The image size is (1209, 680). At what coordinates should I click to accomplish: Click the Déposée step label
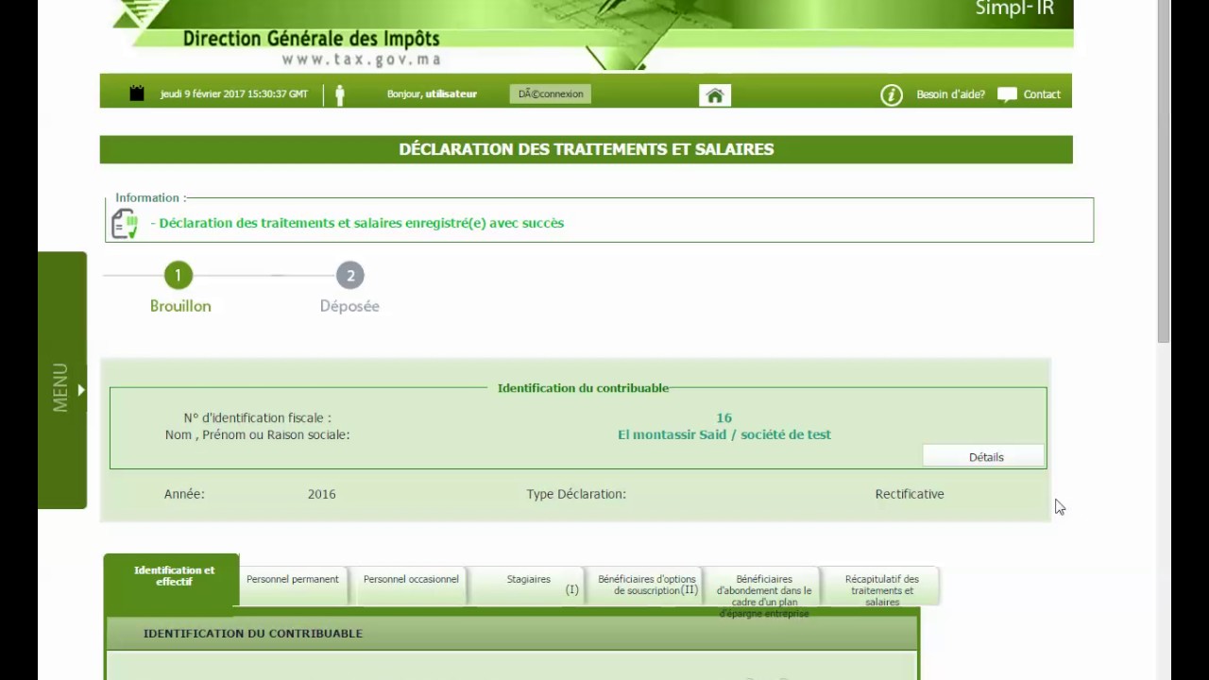click(349, 306)
